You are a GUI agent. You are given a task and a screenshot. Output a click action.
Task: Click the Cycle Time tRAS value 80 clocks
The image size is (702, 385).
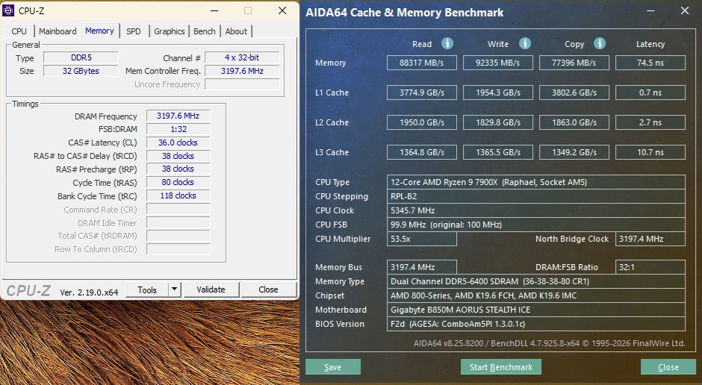click(178, 183)
